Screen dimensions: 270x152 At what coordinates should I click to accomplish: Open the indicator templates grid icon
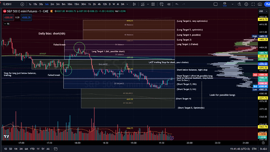(x=153, y=4)
